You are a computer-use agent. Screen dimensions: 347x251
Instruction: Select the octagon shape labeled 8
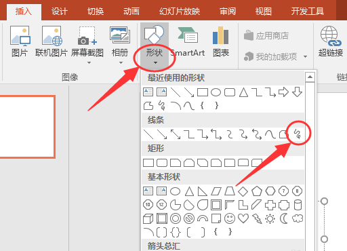click(x=297, y=191)
